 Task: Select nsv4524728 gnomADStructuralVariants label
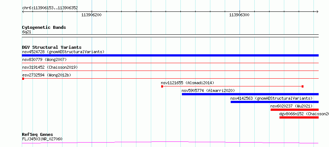pyautogui.click(x=63, y=52)
